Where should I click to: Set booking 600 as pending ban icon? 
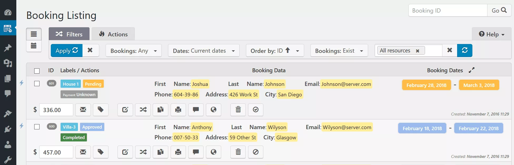pos(256,152)
